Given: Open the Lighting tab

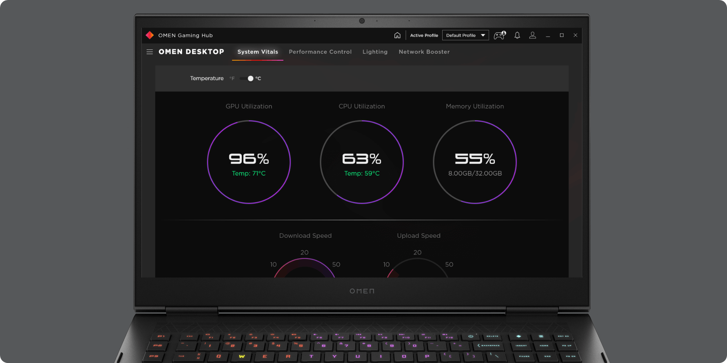Looking at the screenshot, I should (375, 52).
